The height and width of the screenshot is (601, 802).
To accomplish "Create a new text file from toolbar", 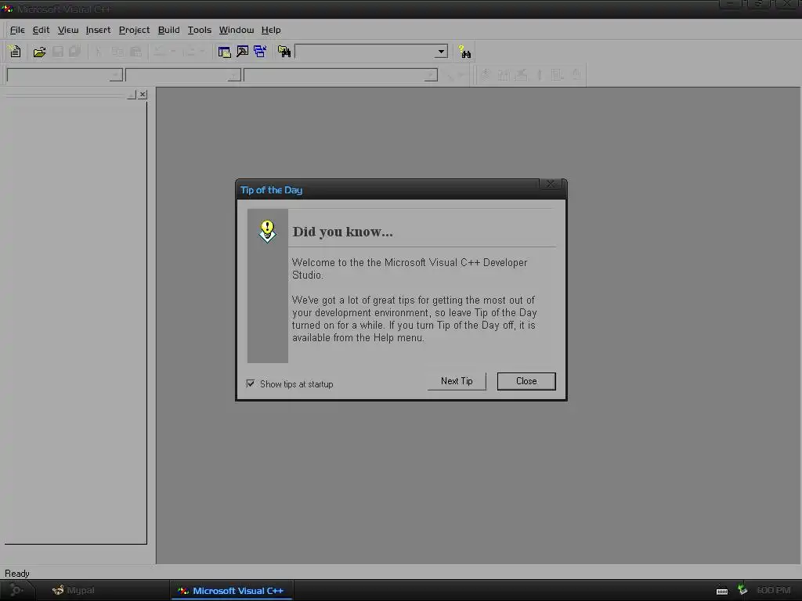I will [x=16, y=52].
